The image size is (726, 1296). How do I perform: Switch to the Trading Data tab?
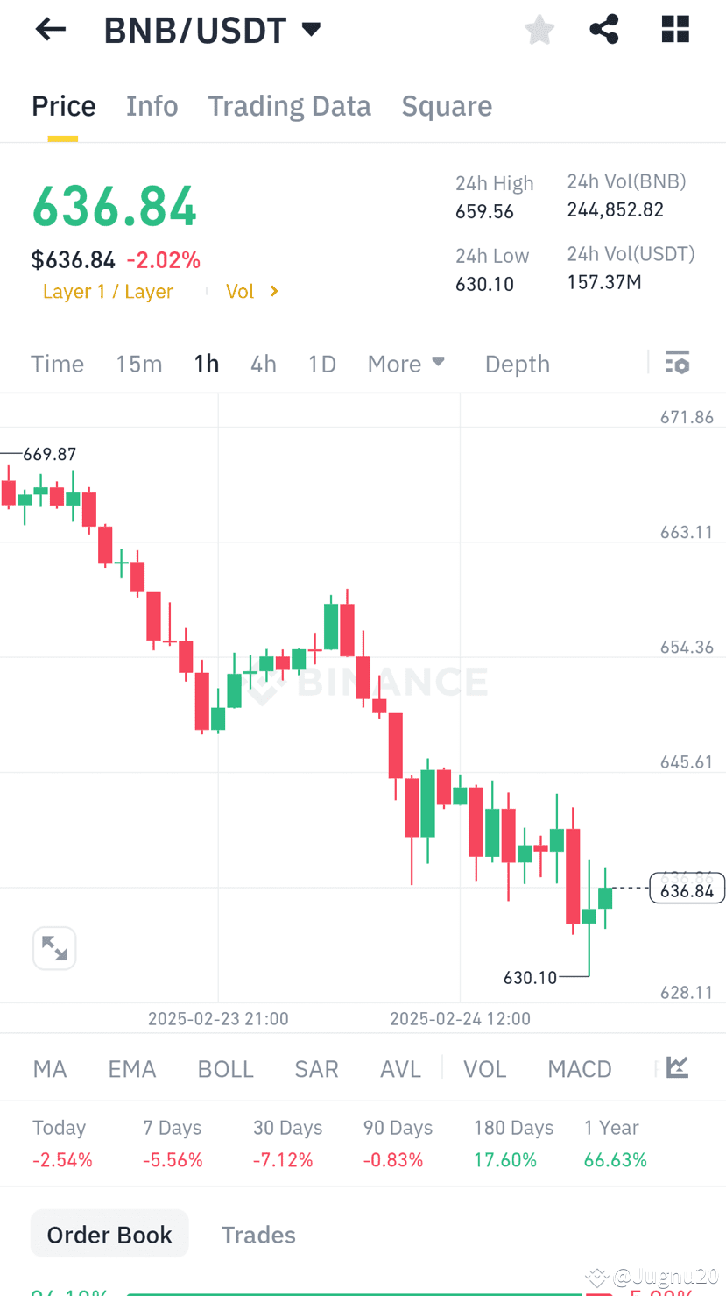coord(289,105)
